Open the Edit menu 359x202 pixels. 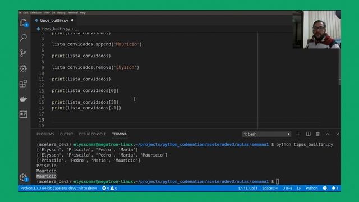click(26, 13)
